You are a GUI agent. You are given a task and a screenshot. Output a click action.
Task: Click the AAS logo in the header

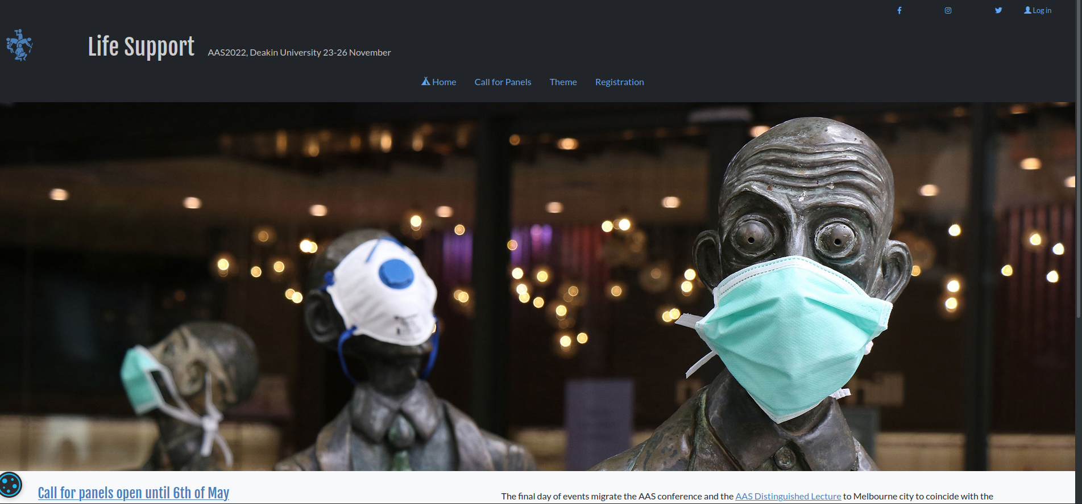pos(19,45)
